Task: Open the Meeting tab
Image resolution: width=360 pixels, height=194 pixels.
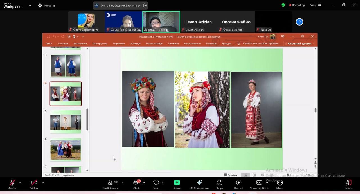Action: [x=47, y=5]
